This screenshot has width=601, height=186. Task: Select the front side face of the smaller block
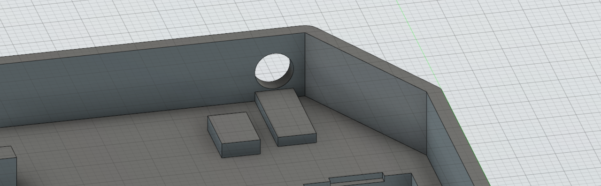pyautogui.click(x=241, y=149)
